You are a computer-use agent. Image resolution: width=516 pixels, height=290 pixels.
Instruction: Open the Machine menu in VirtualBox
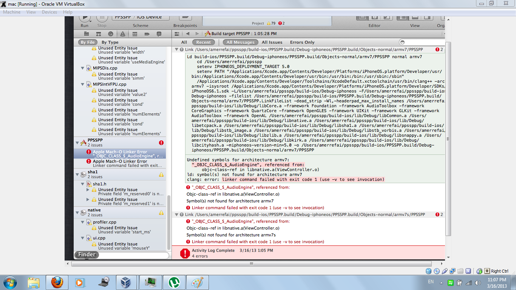coord(12,12)
